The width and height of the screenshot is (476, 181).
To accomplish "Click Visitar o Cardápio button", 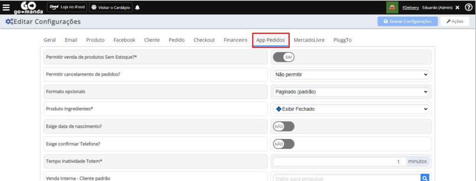I will (x=111, y=7).
